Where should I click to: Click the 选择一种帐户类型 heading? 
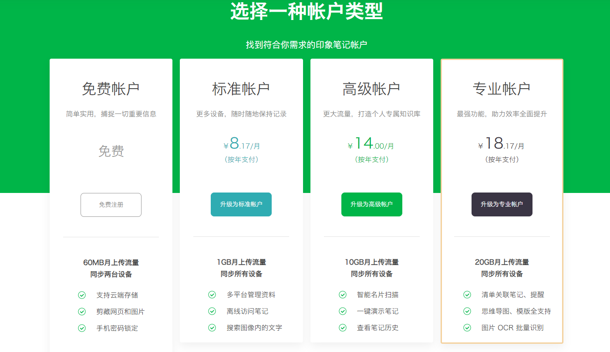(307, 11)
